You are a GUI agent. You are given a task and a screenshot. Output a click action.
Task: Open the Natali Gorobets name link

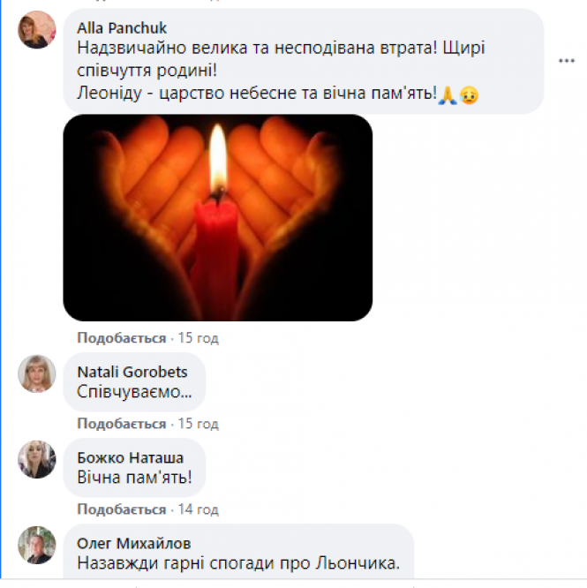(132, 372)
